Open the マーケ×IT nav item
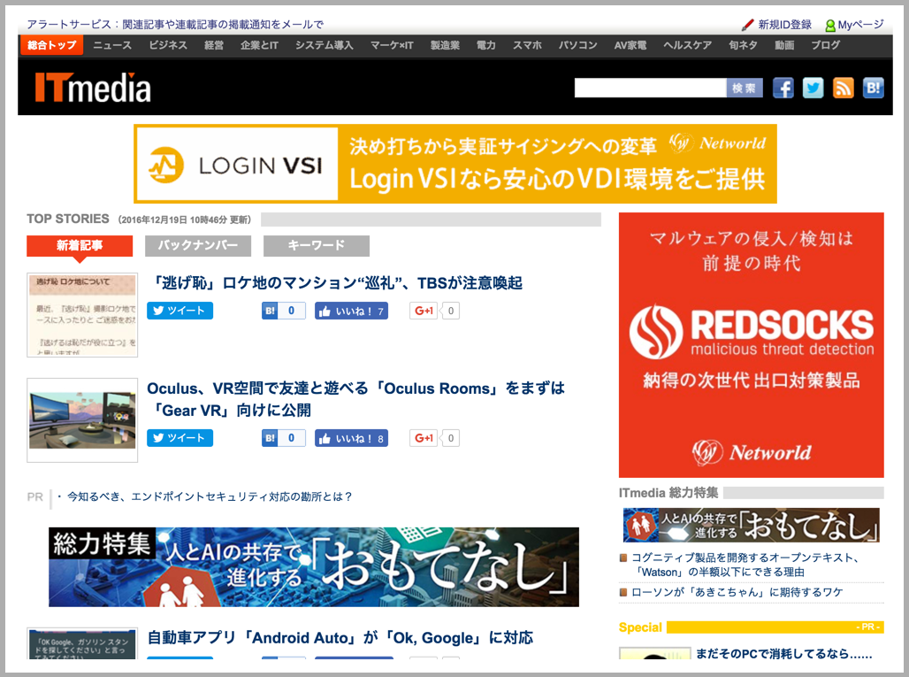The width and height of the screenshot is (909, 677). pyautogui.click(x=392, y=45)
